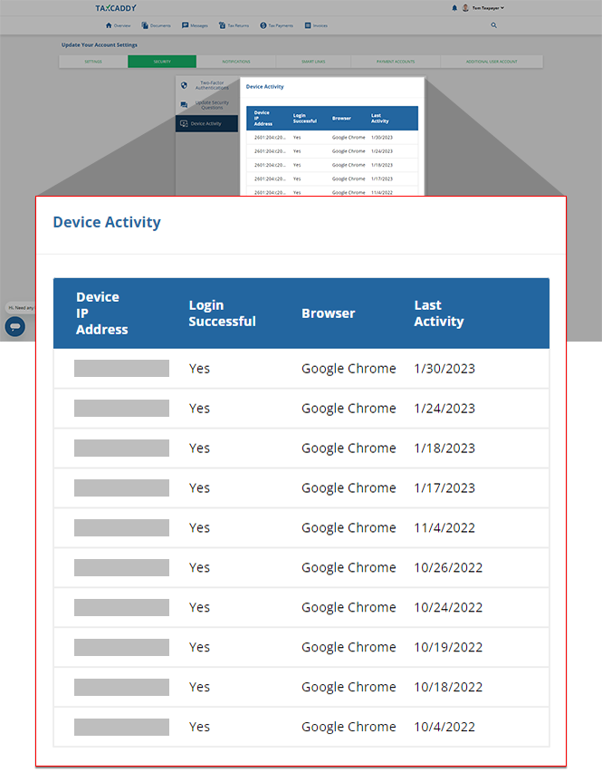The image size is (602, 772).
Task: Click 1/30/2023 date in the enlarged panel
Action: pos(444,369)
